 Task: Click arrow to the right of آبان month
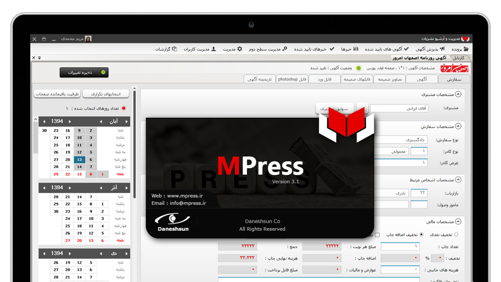126,122
